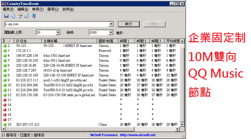Viewport: 251px width, 139px height.
Task: Click host name r4103-s2.tp.hinet.net
Action: (x=58, y=71)
